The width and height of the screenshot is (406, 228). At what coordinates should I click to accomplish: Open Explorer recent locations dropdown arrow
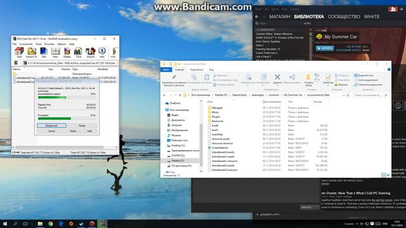pos(175,95)
